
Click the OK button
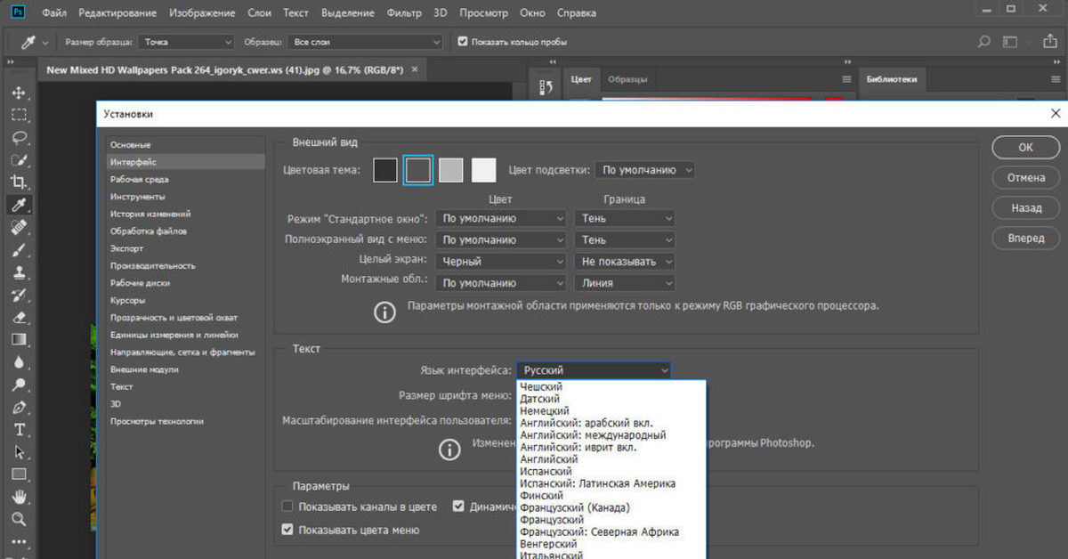(x=1025, y=148)
